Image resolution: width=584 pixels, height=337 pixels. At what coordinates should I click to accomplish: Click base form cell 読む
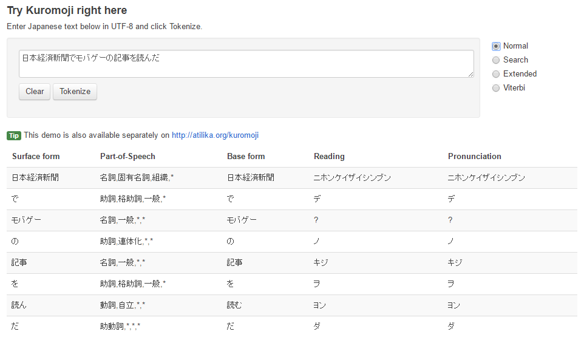click(234, 305)
